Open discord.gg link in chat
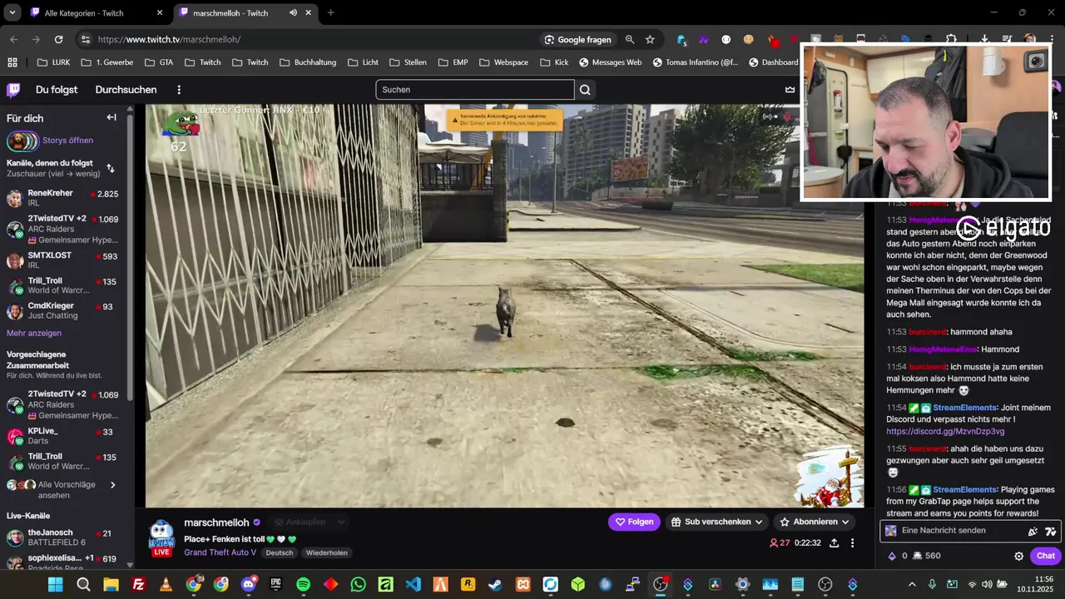This screenshot has width=1065, height=599. point(945,432)
